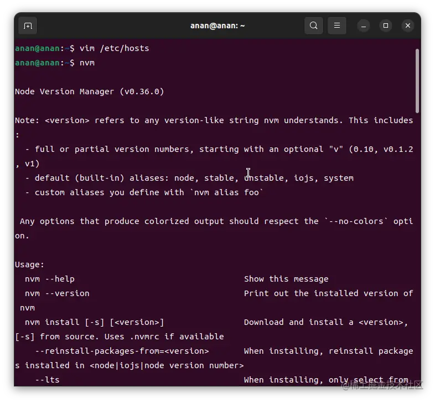Click the 'nvm' command after the prompt

click(87, 63)
